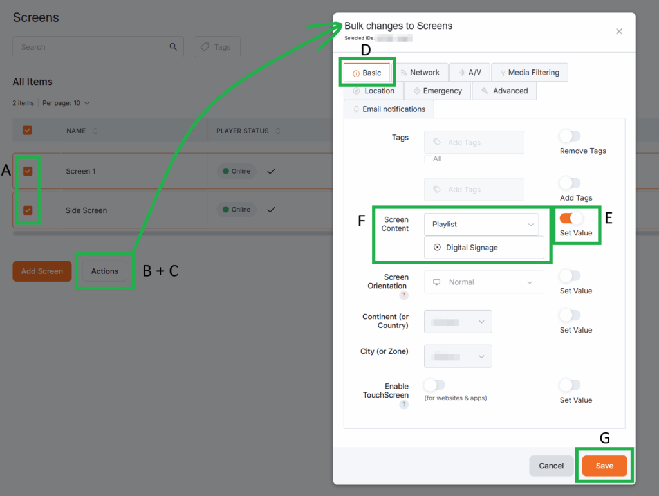Turn off Screen Content Set Value toggle

tap(570, 219)
